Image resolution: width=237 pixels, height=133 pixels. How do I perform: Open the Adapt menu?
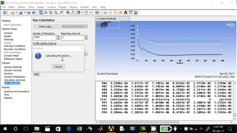click(41, 7)
